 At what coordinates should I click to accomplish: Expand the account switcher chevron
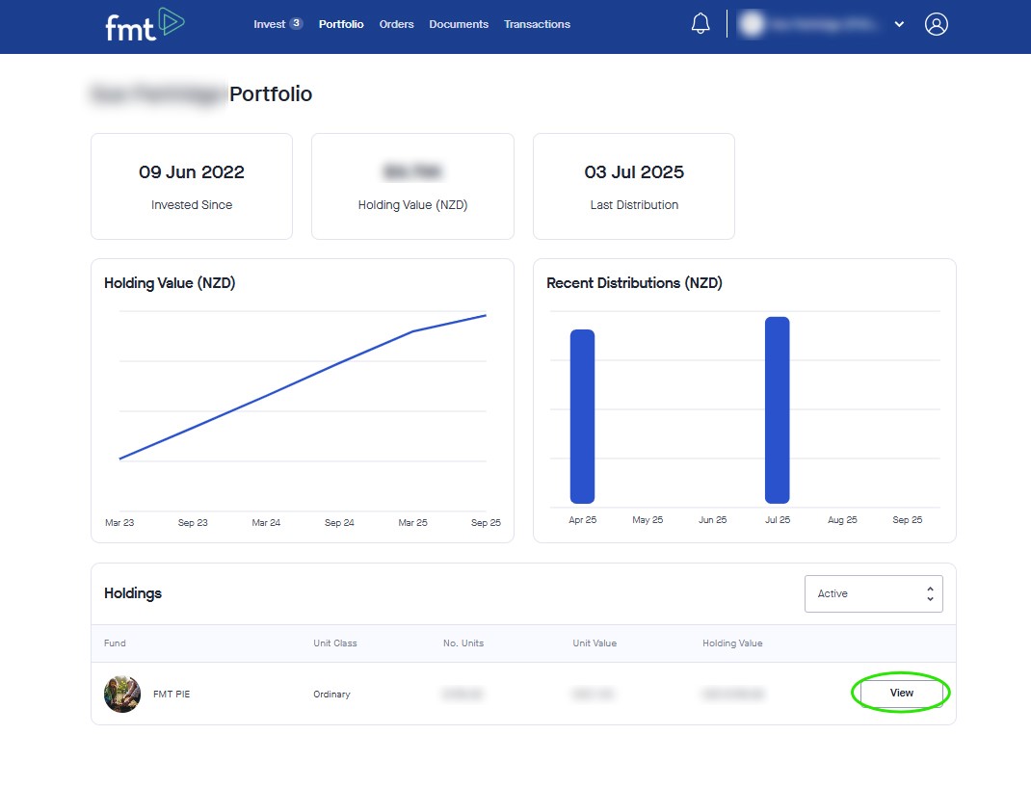899,25
